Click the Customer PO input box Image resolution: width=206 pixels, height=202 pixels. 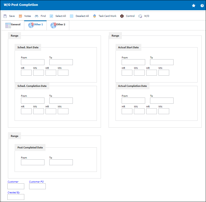37,186
